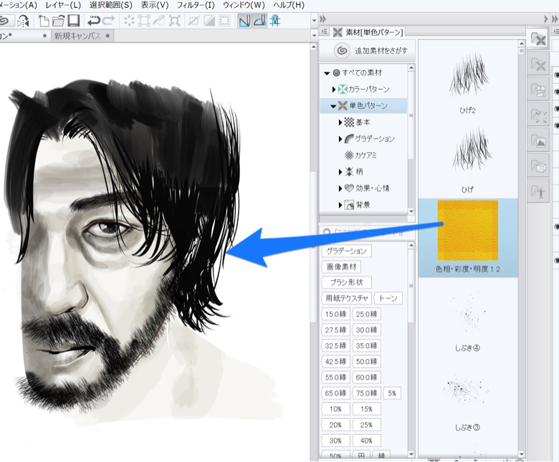This screenshot has height=462, width=559.
Task: Open the 選択範囲(S) menu
Action: point(111,5)
